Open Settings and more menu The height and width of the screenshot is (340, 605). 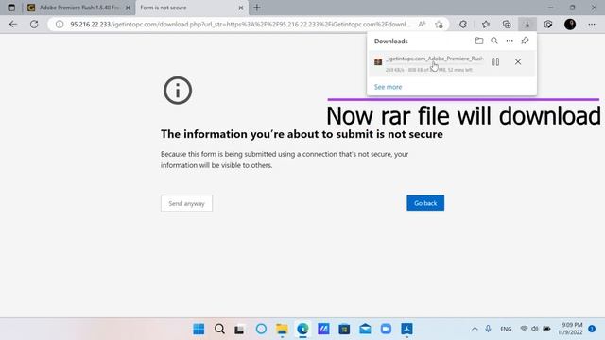pyautogui.click(x=592, y=25)
